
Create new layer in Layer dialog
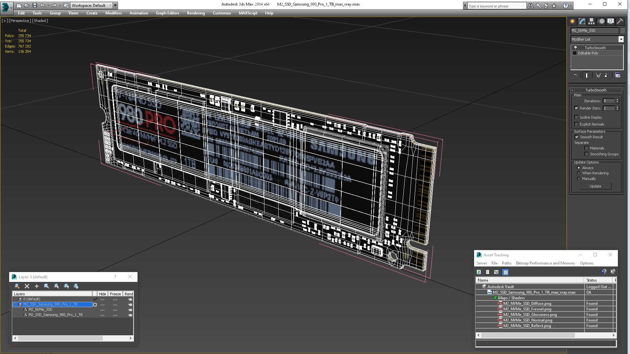(17, 286)
